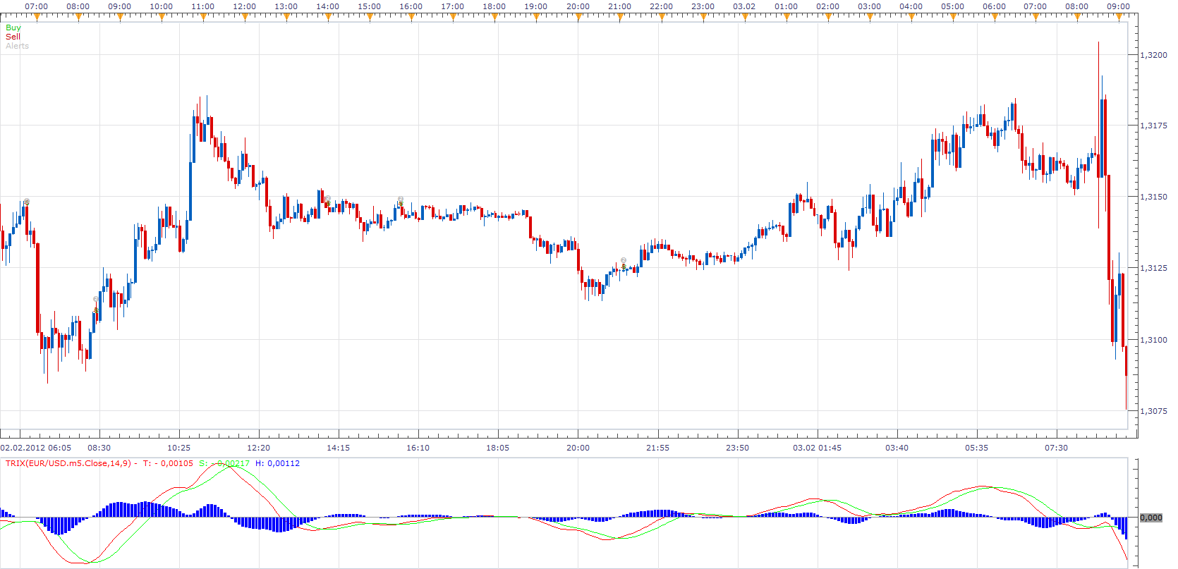Click the 02.02.2012 06:05 date label

[x=35, y=448]
